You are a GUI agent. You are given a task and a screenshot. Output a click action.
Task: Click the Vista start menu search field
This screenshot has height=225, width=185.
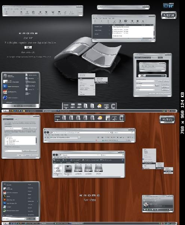tap(14, 219)
